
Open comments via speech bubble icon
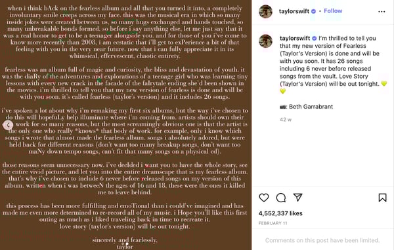280,198
